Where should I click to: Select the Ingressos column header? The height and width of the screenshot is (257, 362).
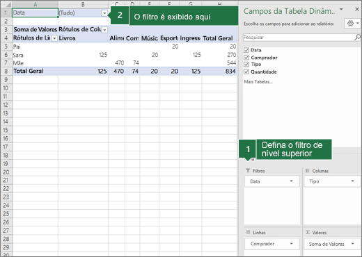[x=191, y=38]
